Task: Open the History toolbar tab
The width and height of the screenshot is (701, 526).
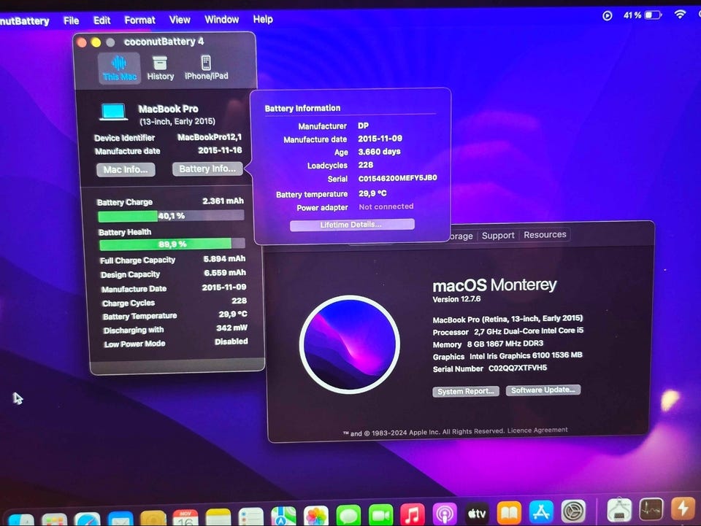Action: coord(160,68)
